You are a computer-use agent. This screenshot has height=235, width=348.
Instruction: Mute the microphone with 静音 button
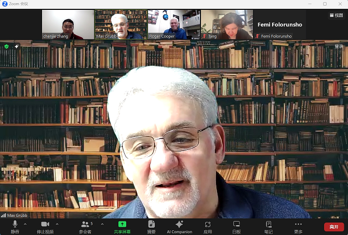coord(15,226)
